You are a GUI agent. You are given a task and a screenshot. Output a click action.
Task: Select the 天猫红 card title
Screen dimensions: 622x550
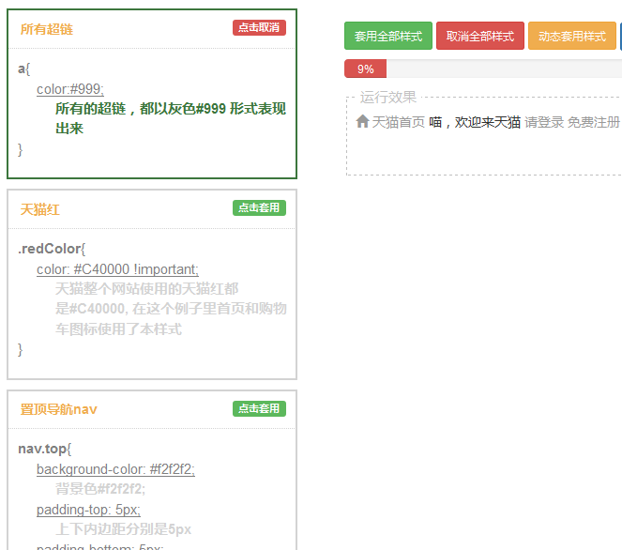click(40, 209)
